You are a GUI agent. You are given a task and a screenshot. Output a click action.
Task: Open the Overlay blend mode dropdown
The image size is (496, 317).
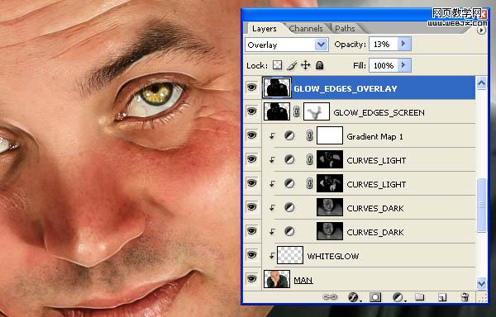[321, 45]
